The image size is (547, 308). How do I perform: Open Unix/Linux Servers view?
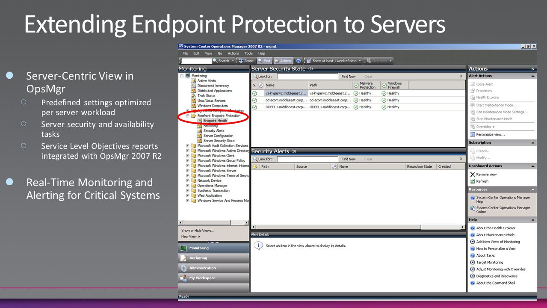click(211, 101)
